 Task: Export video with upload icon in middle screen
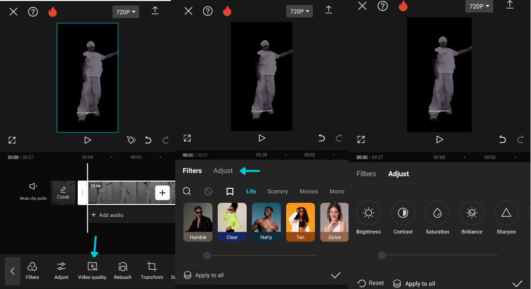point(328,10)
